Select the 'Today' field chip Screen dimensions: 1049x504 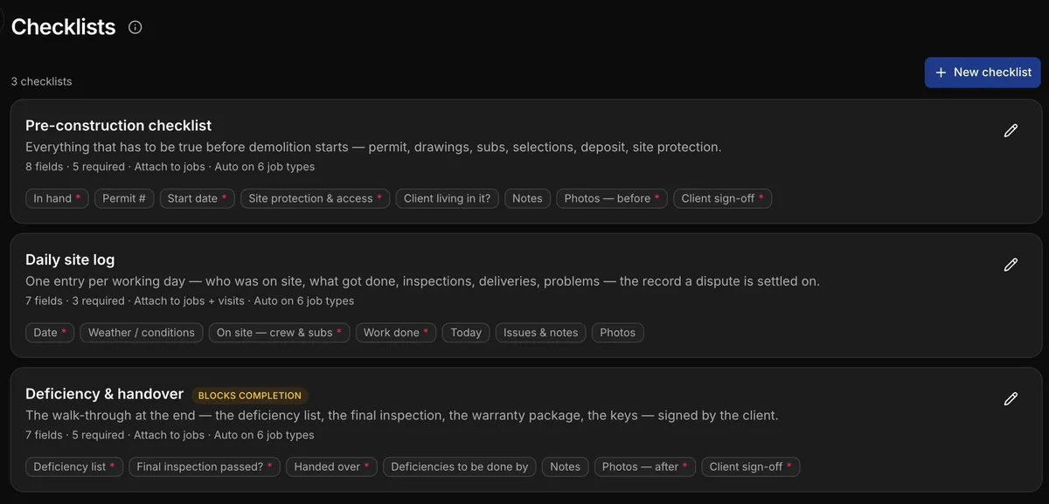(x=466, y=333)
